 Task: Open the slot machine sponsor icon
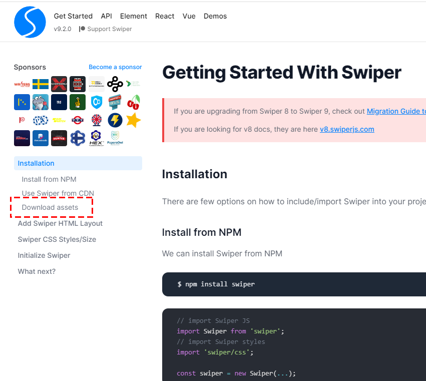(x=78, y=84)
